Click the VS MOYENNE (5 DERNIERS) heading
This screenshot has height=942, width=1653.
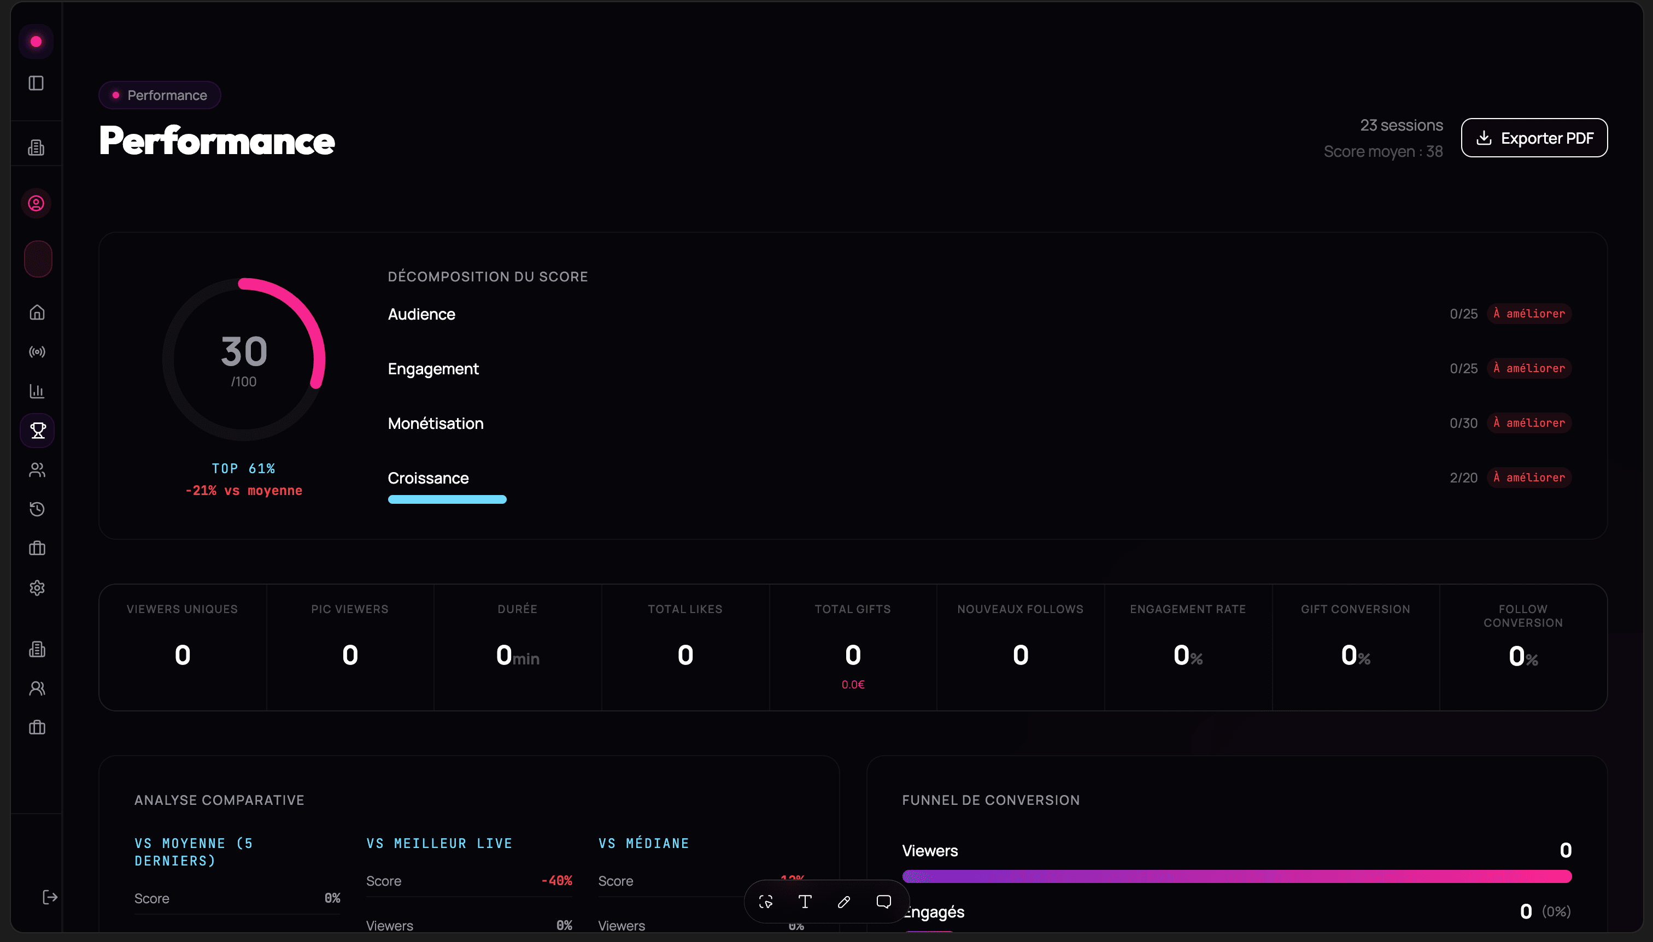tap(194, 852)
